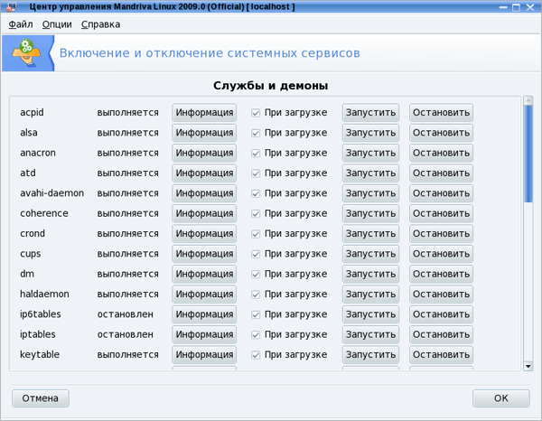Maximize the Mandriva control center window

(x=516, y=7)
